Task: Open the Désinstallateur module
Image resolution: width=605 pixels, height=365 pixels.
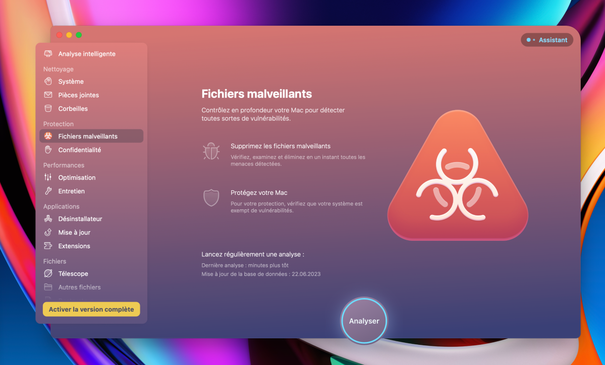Action: [91, 218]
